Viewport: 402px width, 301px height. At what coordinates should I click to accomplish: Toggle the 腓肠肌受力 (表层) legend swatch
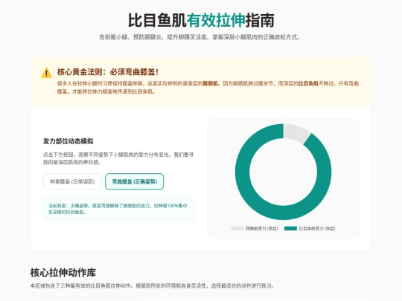coord(237,228)
